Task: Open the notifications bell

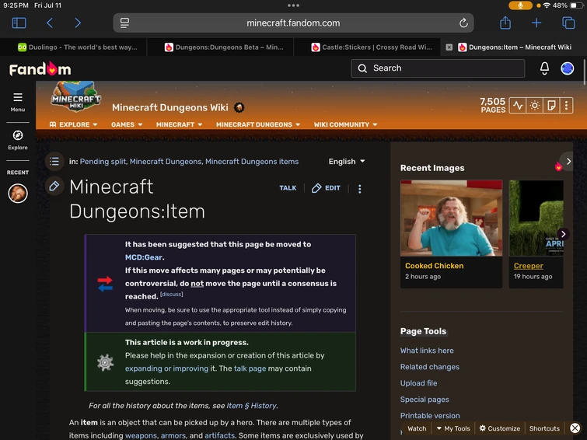Action: tap(544, 68)
